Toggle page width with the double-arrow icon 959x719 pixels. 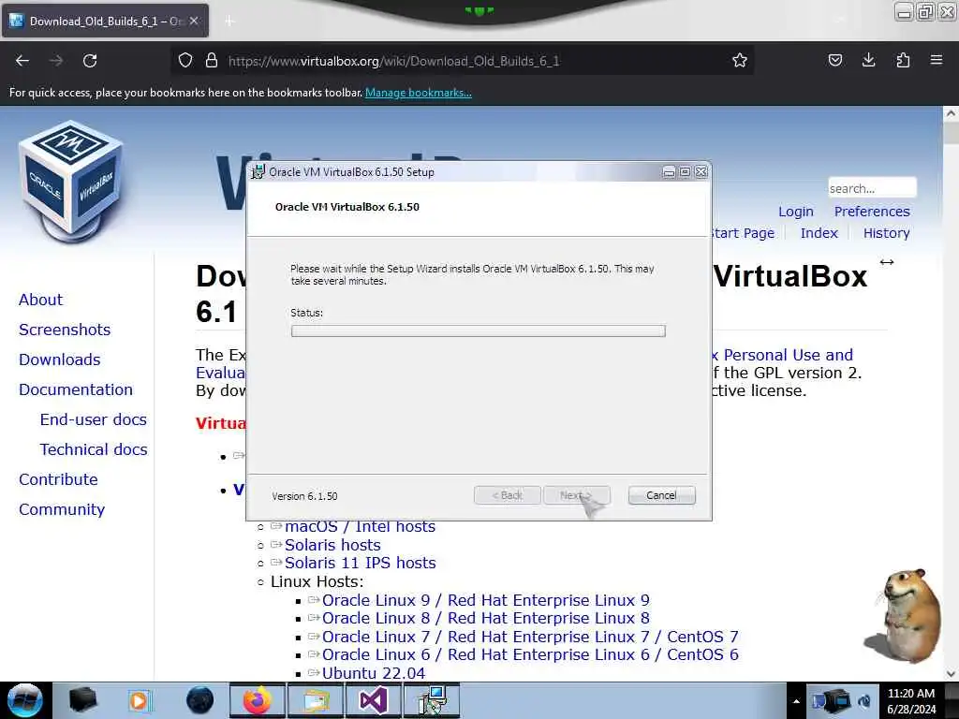(x=887, y=262)
